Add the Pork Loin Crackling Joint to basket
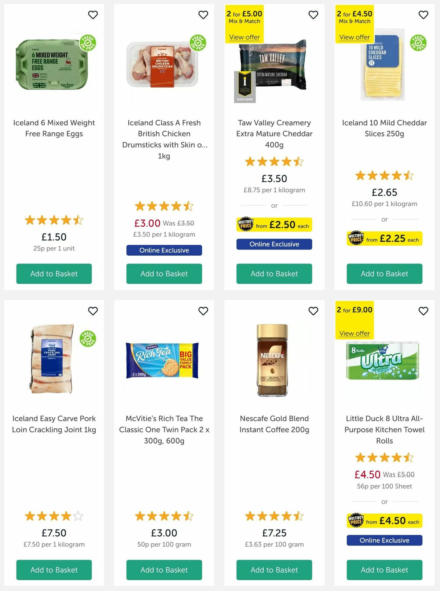 click(54, 570)
